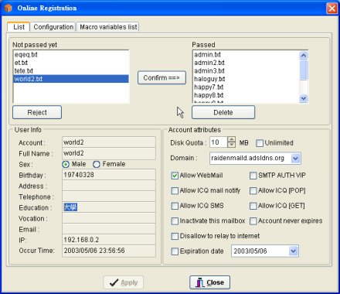Click the Online Registration title bar app icon
The image size is (340, 294).
click(8, 8)
